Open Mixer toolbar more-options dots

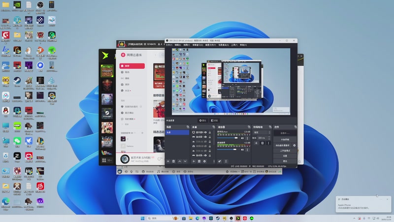226,161
